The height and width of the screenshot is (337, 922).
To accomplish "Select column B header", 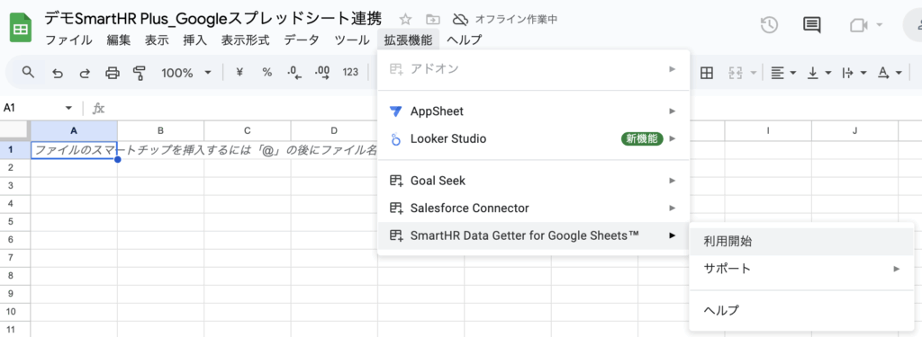I will coord(160,130).
